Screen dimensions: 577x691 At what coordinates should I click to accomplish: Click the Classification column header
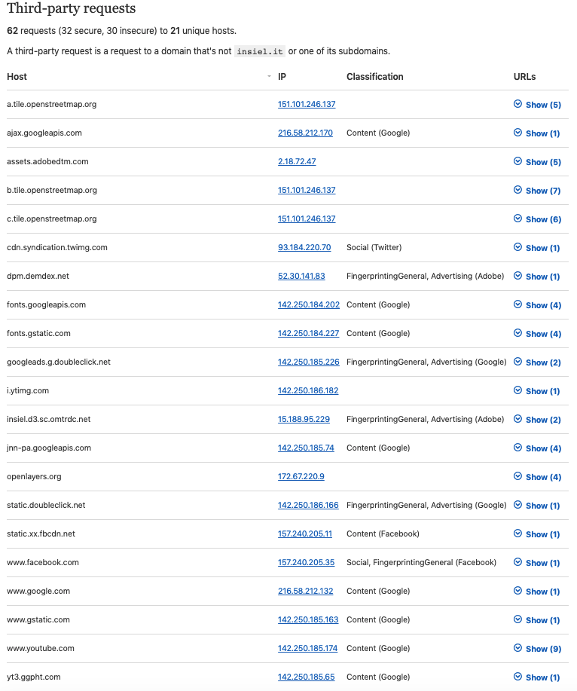[375, 77]
